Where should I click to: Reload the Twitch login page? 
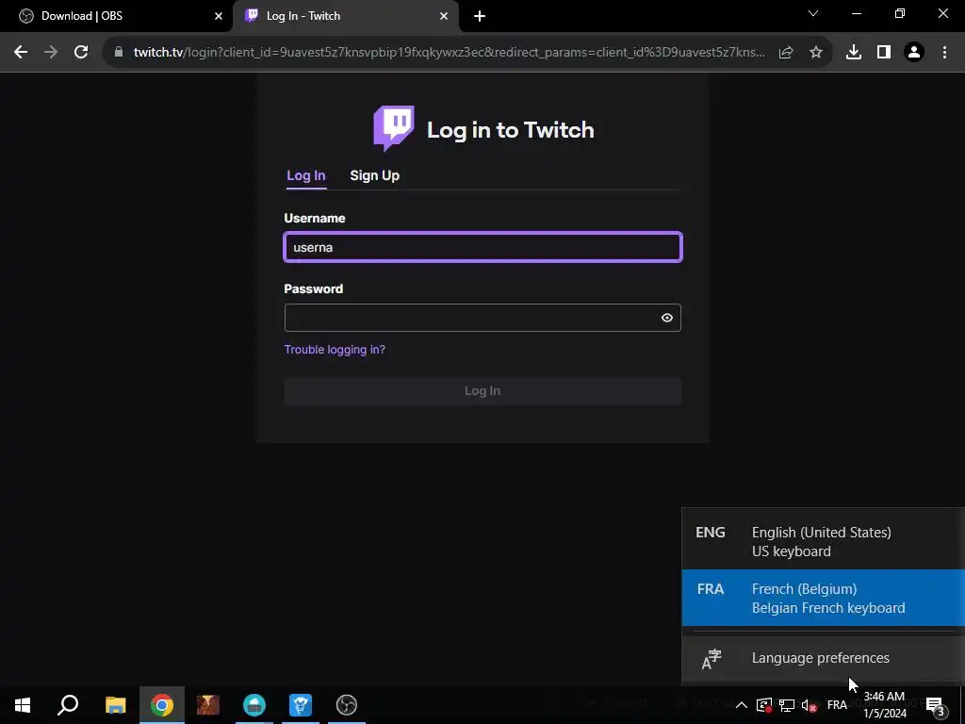point(81,53)
